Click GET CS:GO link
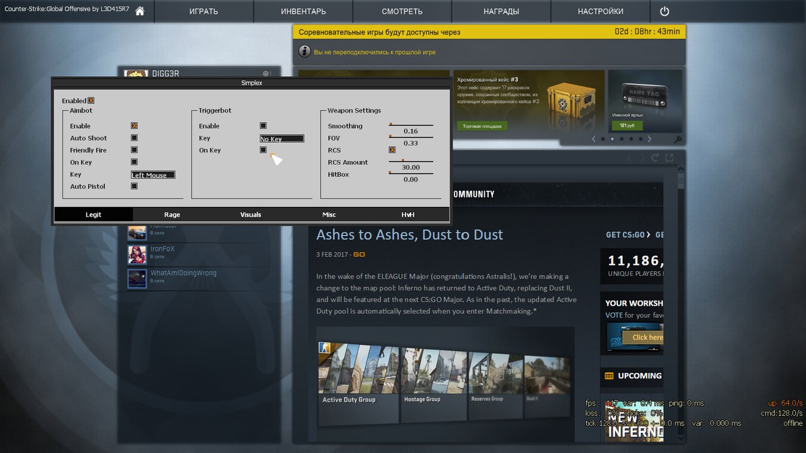This screenshot has width=806, height=453. [x=628, y=235]
